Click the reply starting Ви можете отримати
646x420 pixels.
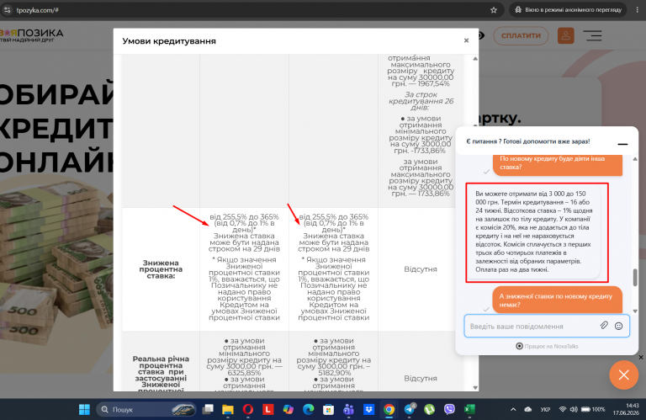[x=534, y=231]
